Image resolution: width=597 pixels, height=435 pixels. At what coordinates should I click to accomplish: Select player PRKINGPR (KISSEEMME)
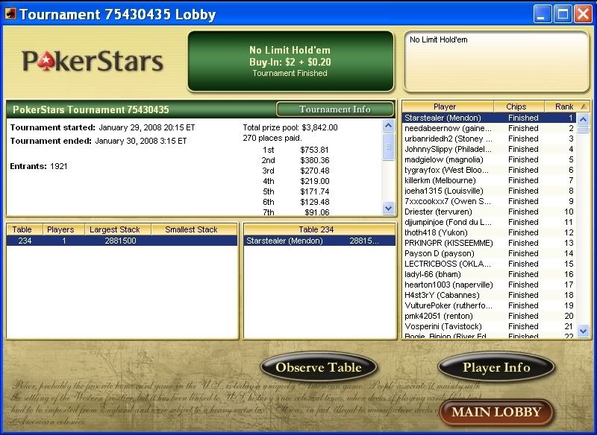[490, 243]
